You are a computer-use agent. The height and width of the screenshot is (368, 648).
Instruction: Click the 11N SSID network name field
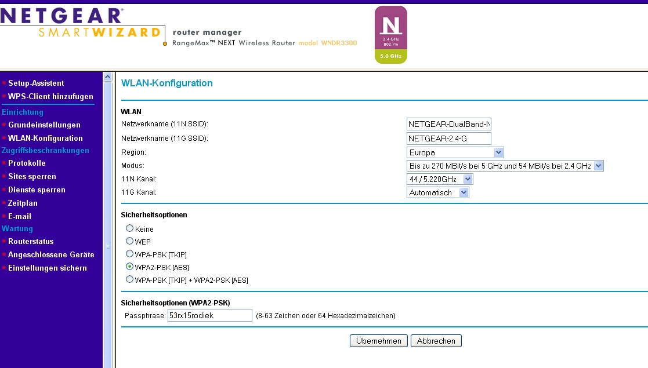coord(449,124)
